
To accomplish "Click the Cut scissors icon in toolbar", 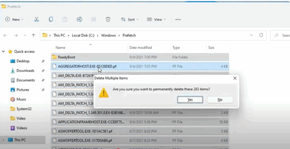I will 36,19.
